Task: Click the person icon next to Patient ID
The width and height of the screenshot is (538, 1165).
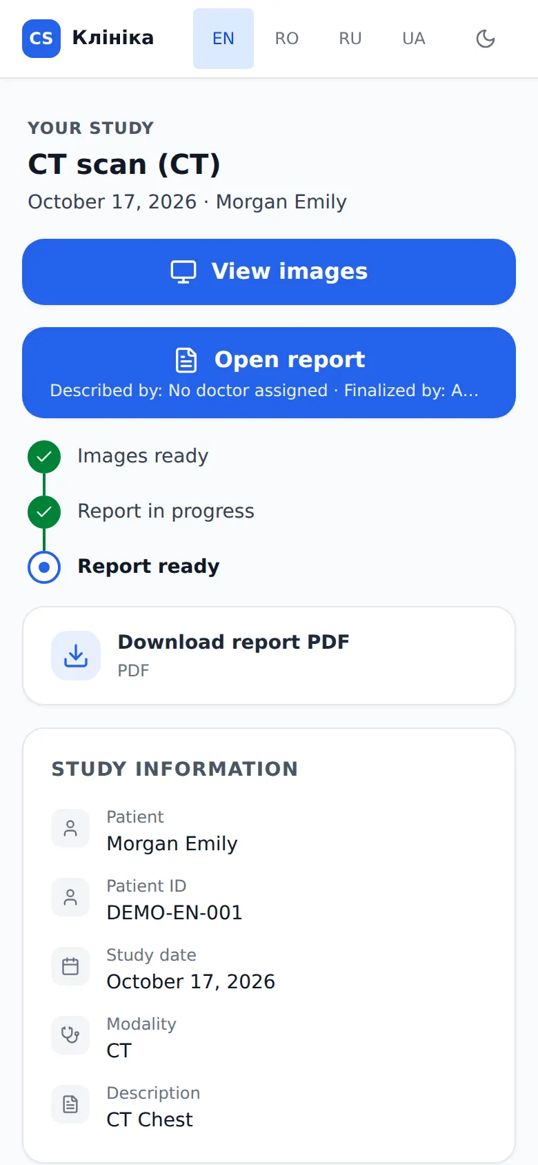Action: [70, 897]
